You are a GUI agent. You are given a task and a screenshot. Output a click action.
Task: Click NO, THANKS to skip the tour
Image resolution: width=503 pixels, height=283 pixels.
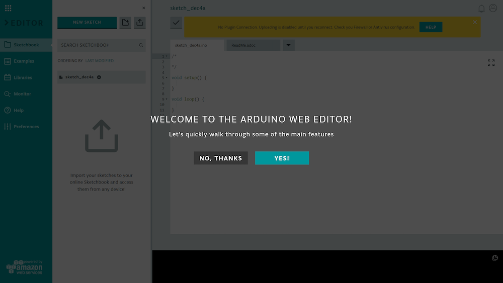(x=221, y=158)
